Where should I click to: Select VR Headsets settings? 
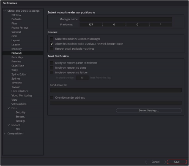point(19,104)
